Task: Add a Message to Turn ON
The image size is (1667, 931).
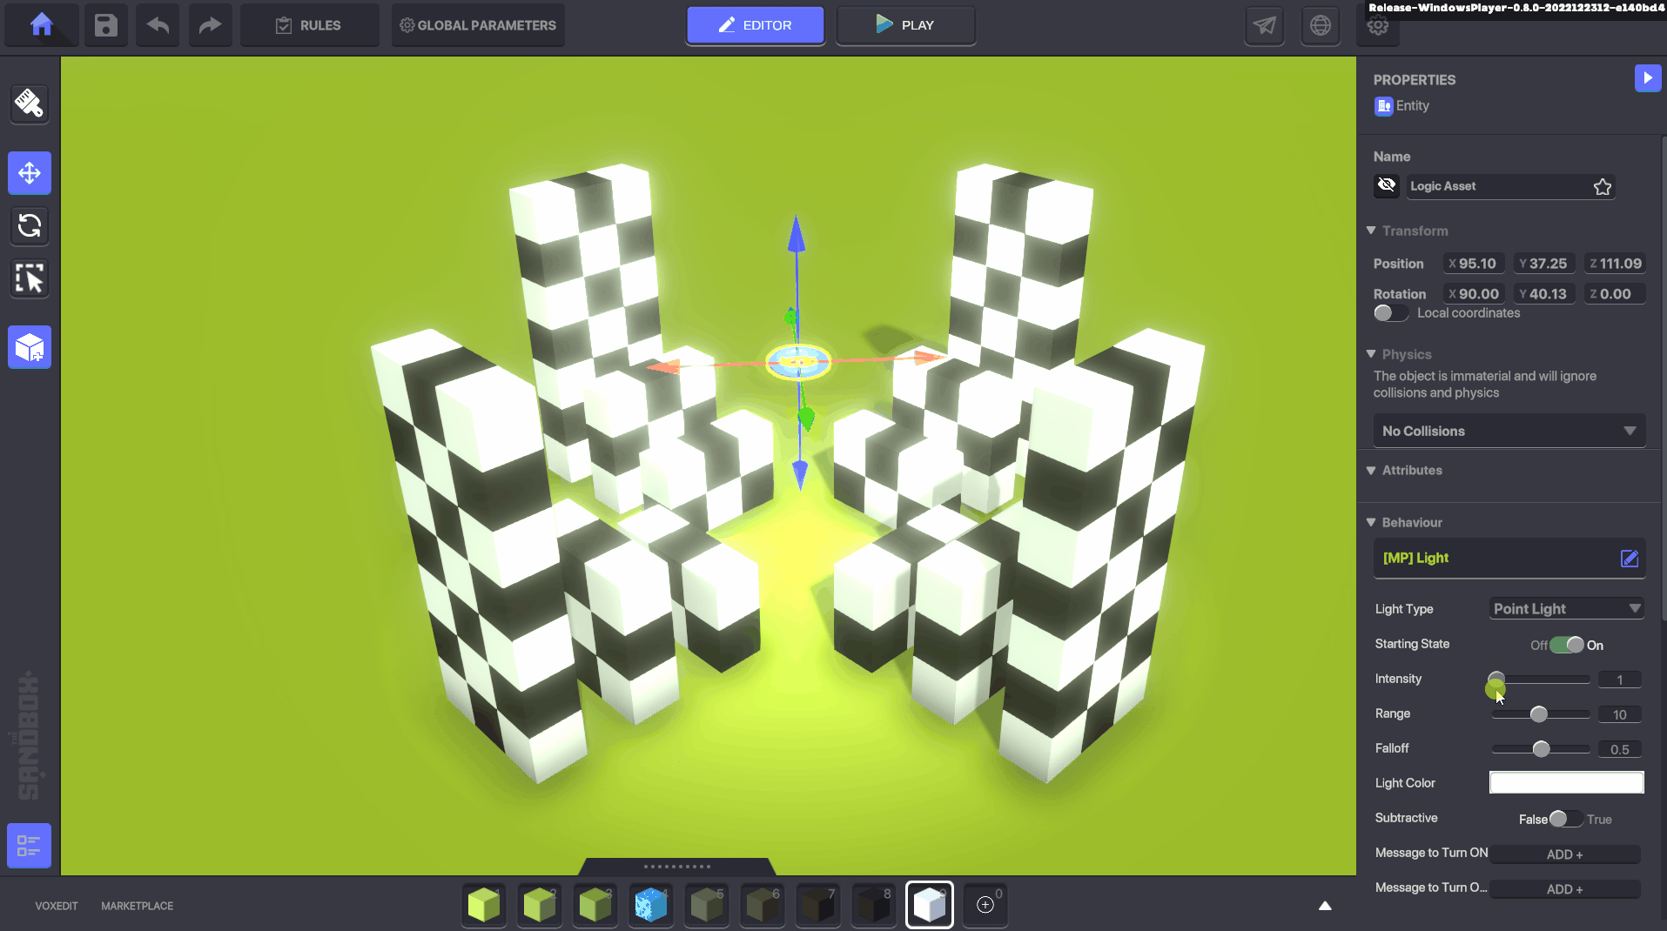Action: click(x=1564, y=854)
